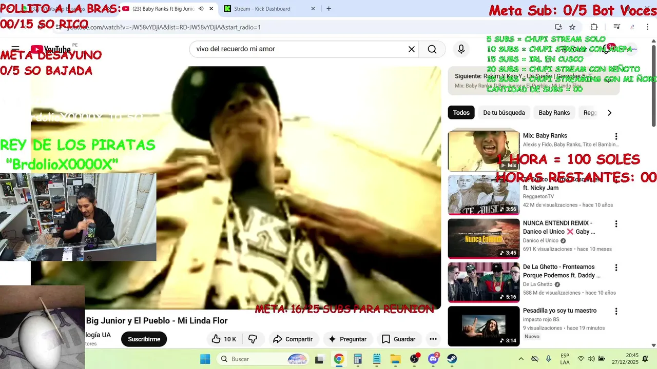The width and height of the screenshot is (657, 369).
Task: Open Discord in the taskbar
Action: (433, 359)
